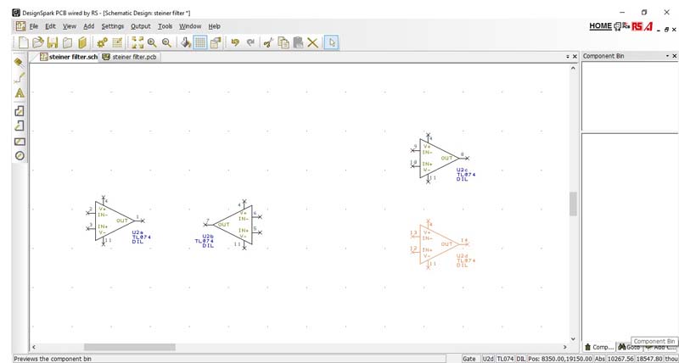
Task: Click the Zoom In magnifier icon
Action: point(152,42)
